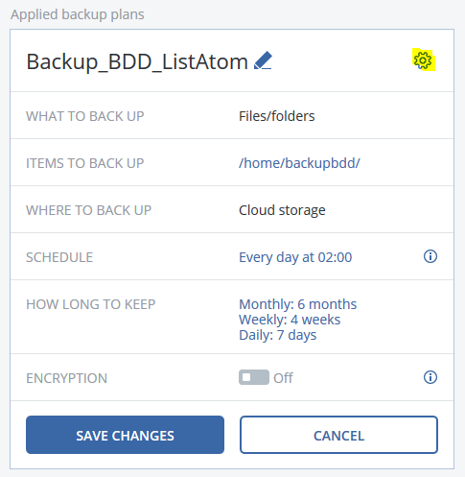Change schedule Every day at 02:00
465x477 pixels.
(295, 257)
